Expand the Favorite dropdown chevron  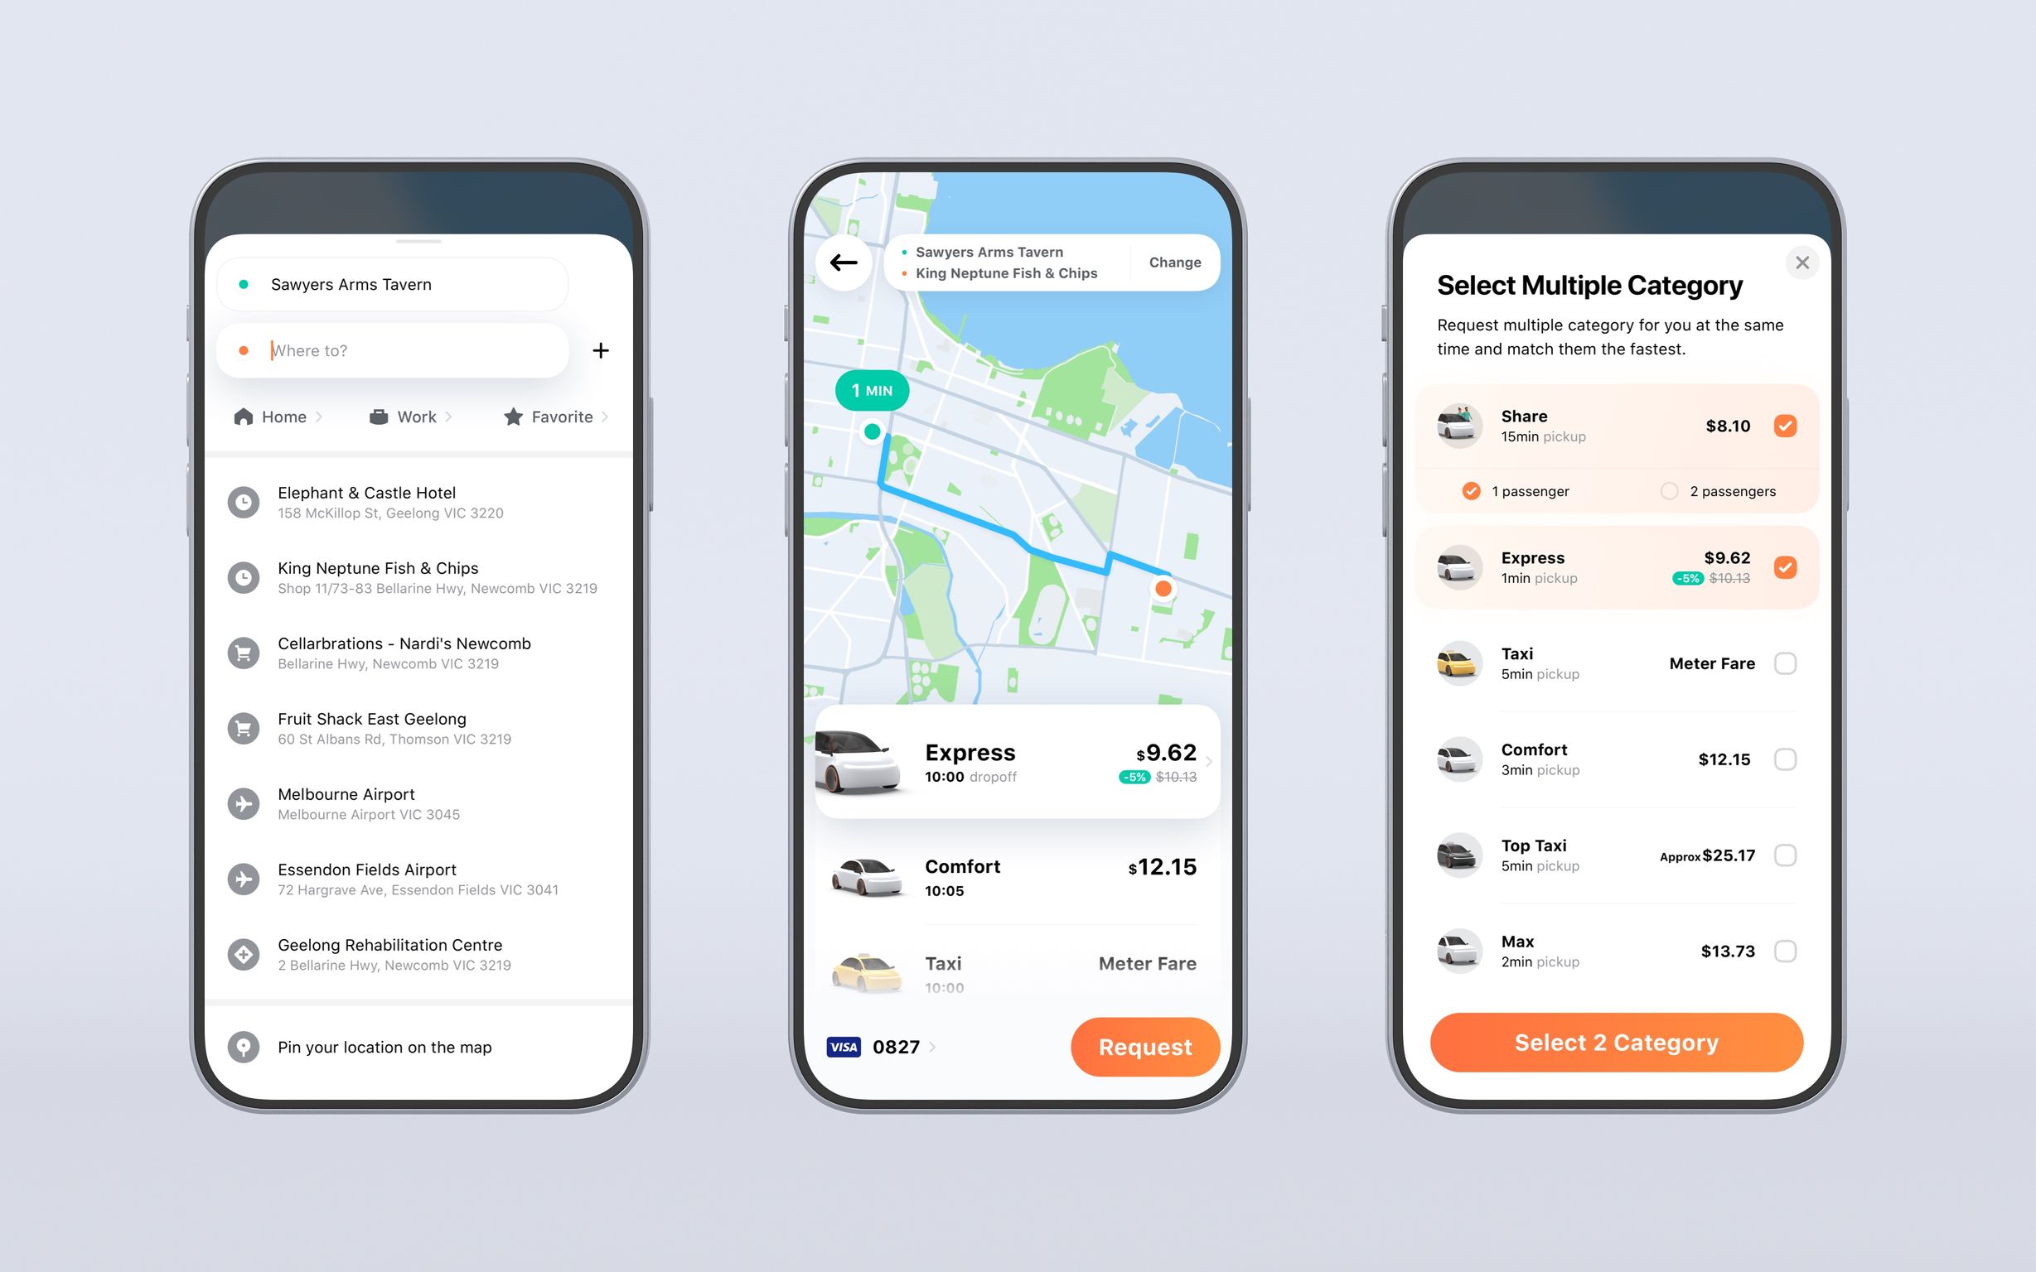[x=607, y=417]
